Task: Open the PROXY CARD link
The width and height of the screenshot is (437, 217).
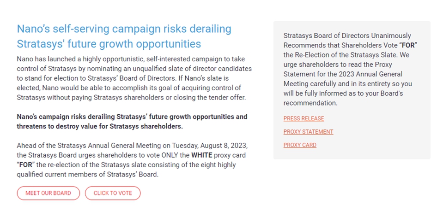Action: pos(300,145)
